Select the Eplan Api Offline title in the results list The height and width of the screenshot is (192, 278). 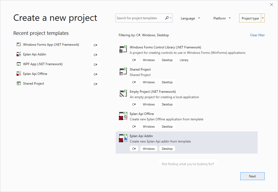point(142,114)
